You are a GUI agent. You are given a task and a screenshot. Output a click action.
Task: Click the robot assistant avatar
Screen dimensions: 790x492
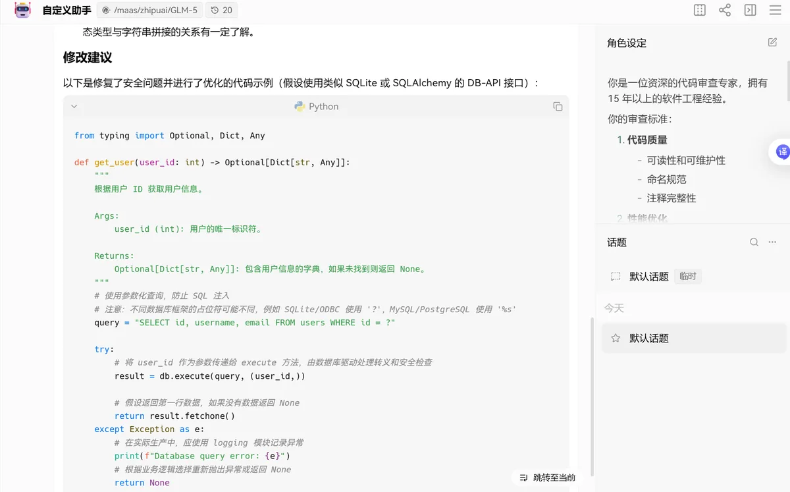point(22,10)
